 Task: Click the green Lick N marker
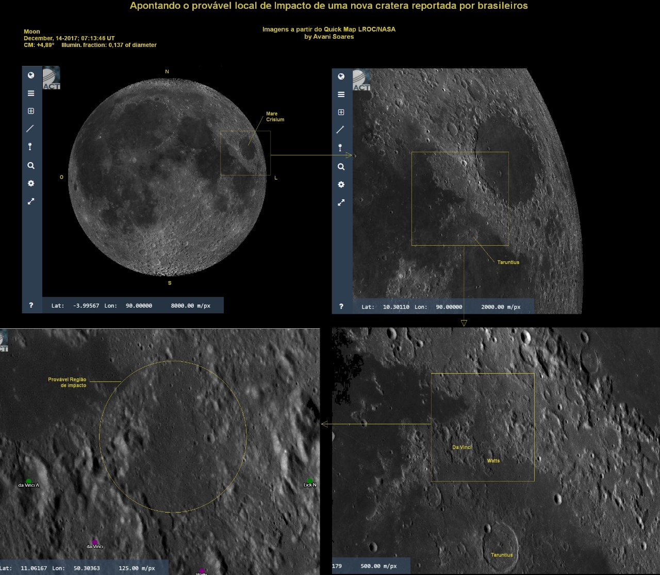tap(310, 481)
